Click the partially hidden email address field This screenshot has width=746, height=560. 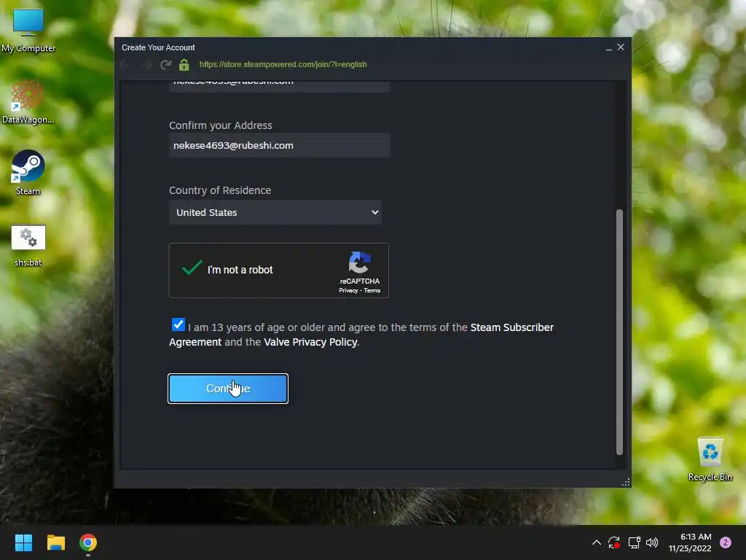click(x=279, y=86)
